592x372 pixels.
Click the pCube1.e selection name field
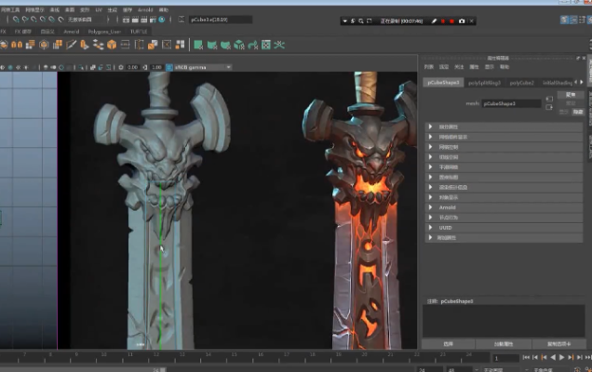coord(220,19)
